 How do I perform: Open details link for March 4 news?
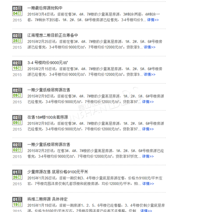pos(153,20)
